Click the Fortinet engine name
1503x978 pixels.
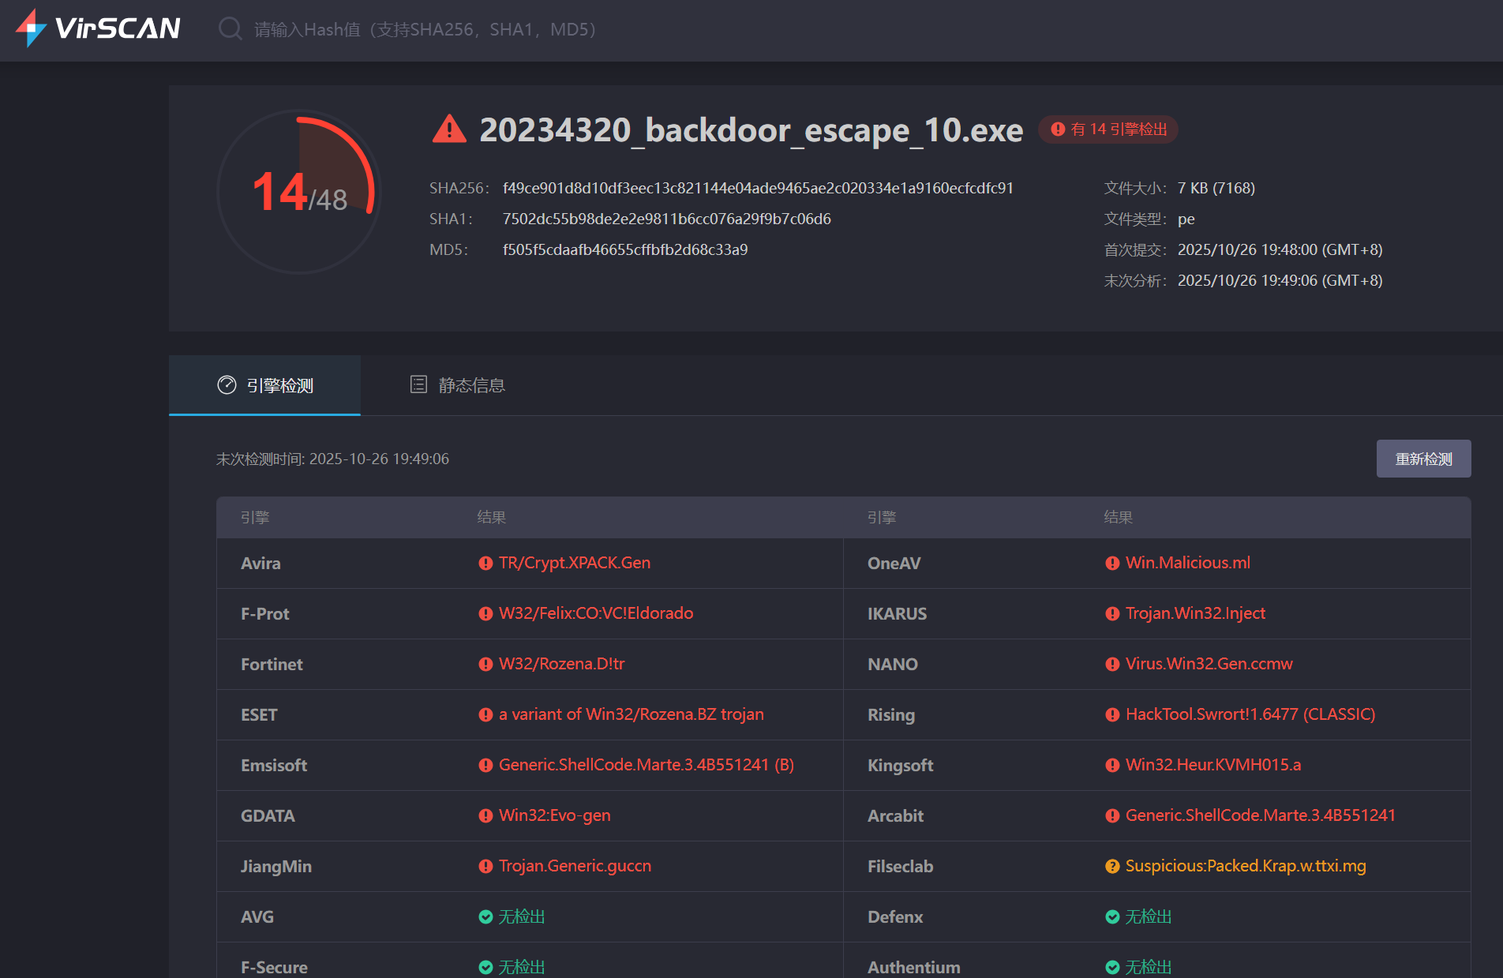(x=272, y=665)
